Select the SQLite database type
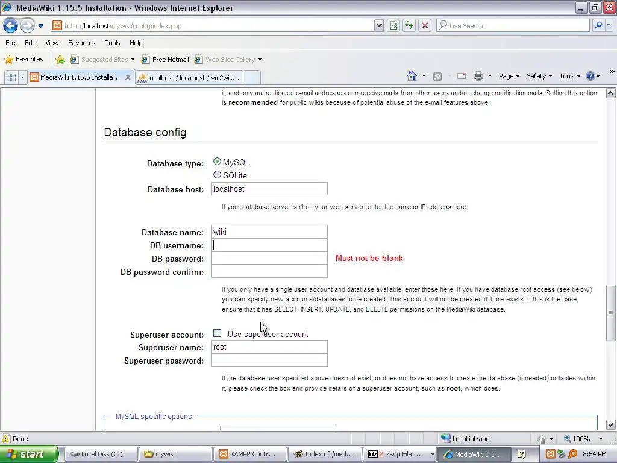Screen dimensions: 617x463 [217, 174]
